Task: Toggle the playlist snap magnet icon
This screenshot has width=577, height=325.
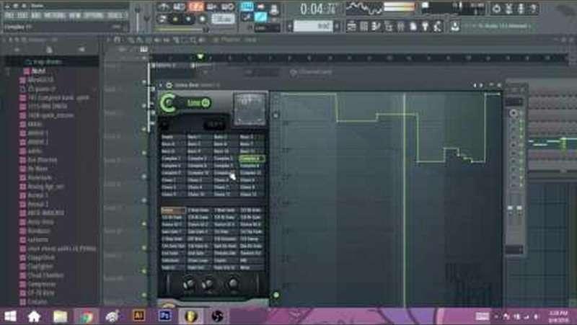Action: tap(117, 40)
